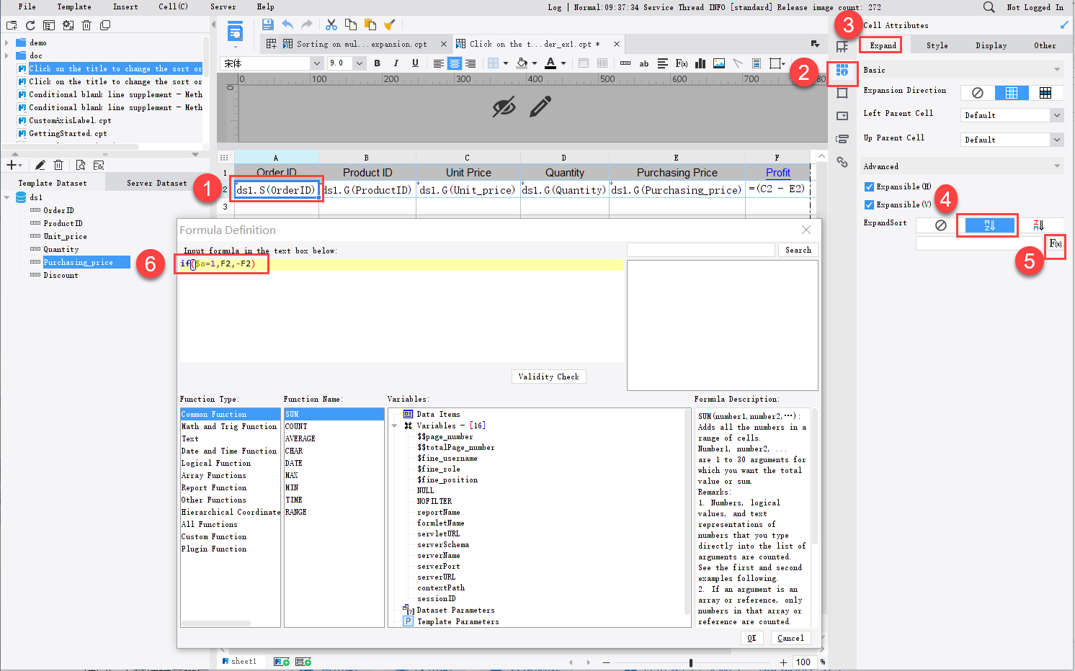Preview the dataset with the magnifier page icon

[x=80, y=165]
